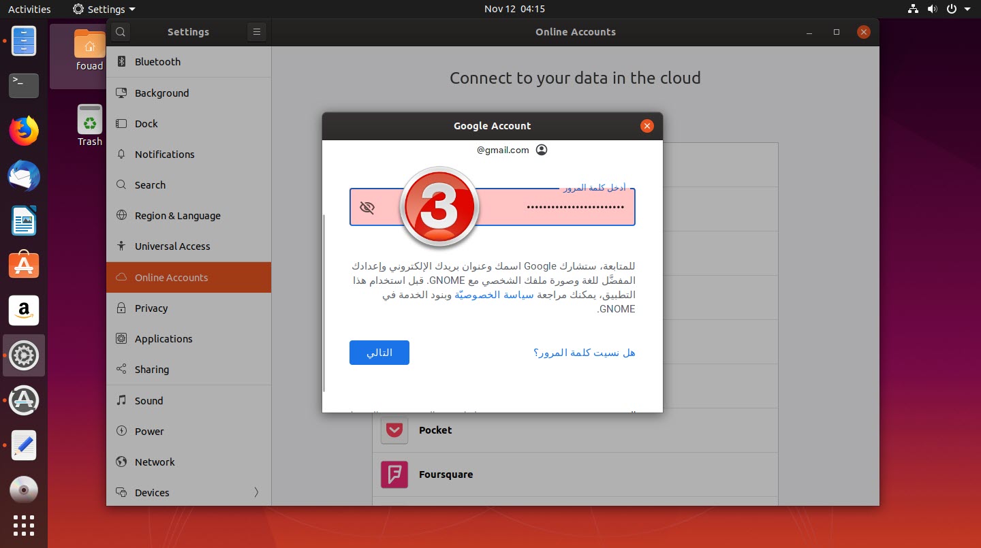Open the Activities overview

click(x=29, y=9)
